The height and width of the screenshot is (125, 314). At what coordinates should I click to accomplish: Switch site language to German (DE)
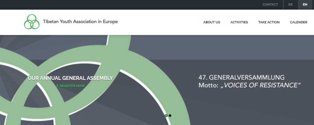click(290, 5)
